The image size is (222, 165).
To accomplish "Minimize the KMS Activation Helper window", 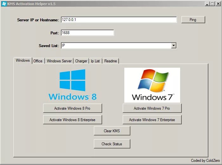I will (207, 4).
